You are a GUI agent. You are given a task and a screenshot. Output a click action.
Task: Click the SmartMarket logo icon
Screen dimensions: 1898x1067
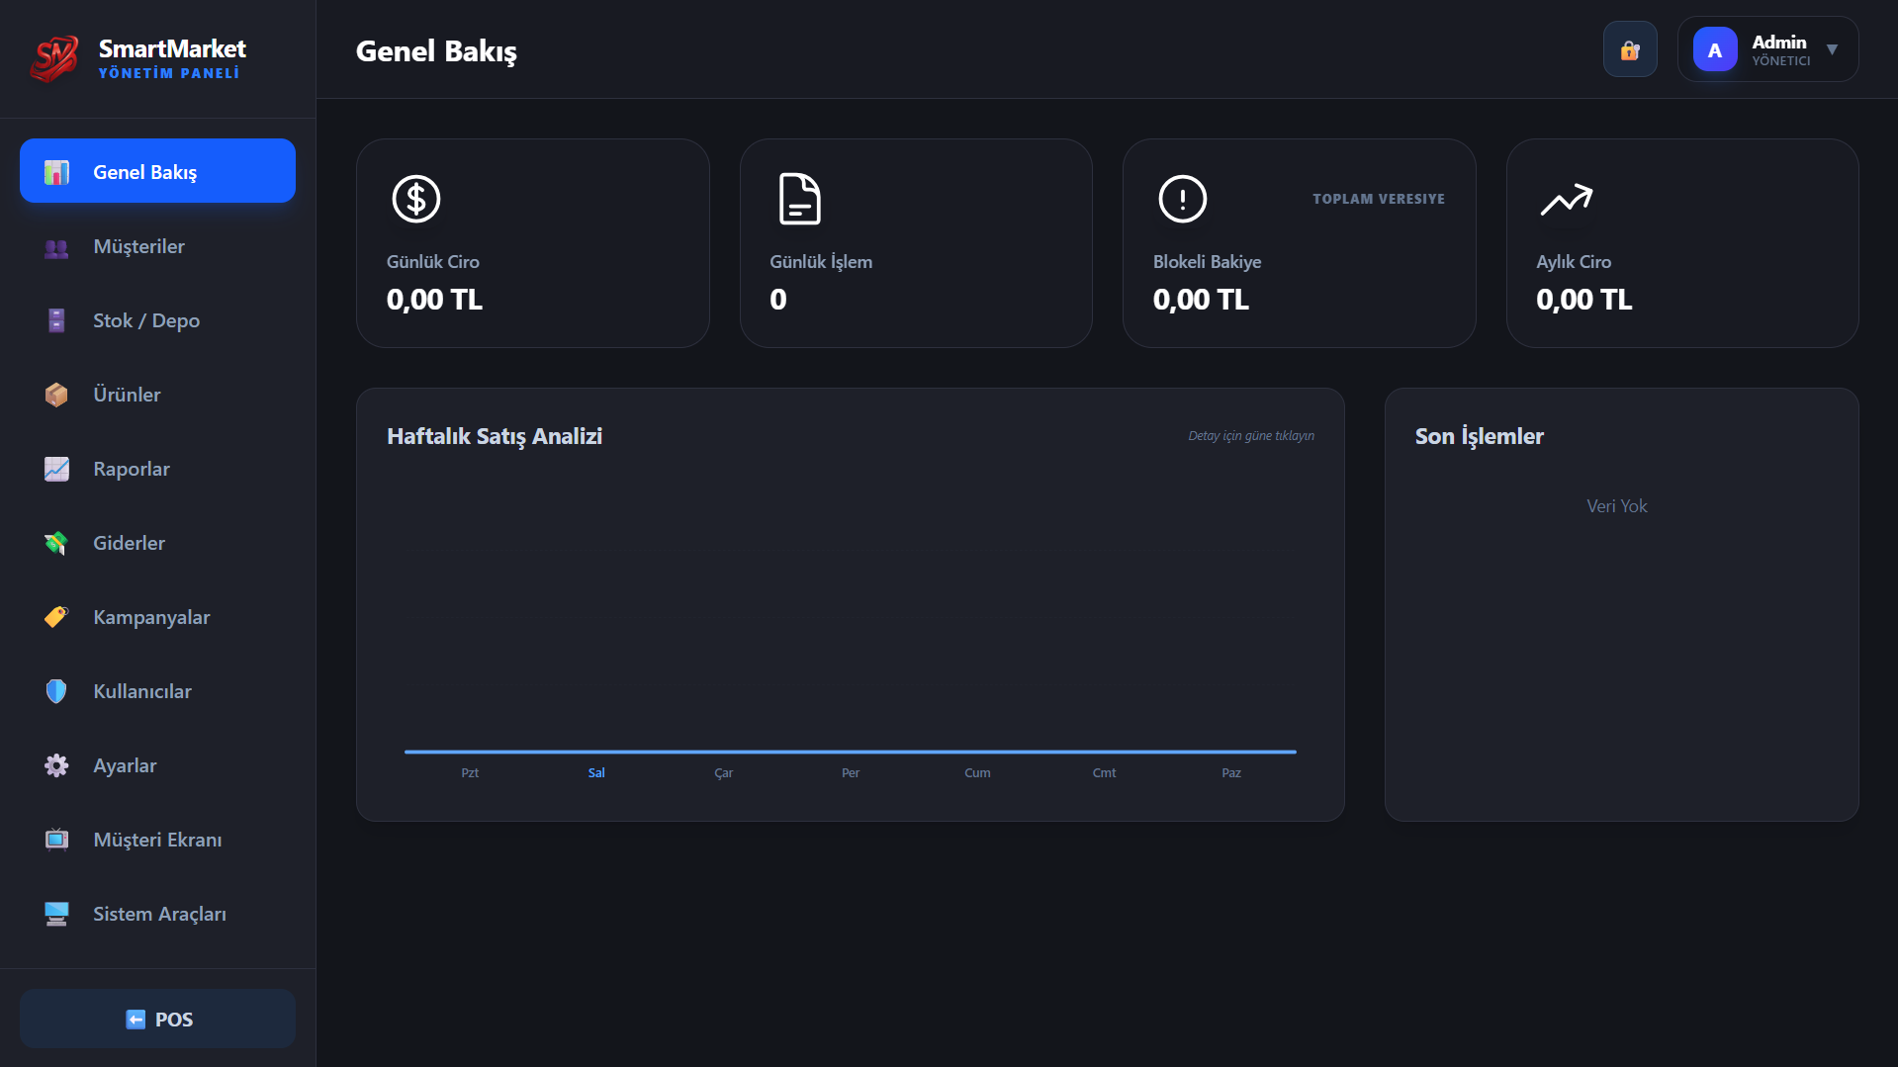[x=54, y=58]
